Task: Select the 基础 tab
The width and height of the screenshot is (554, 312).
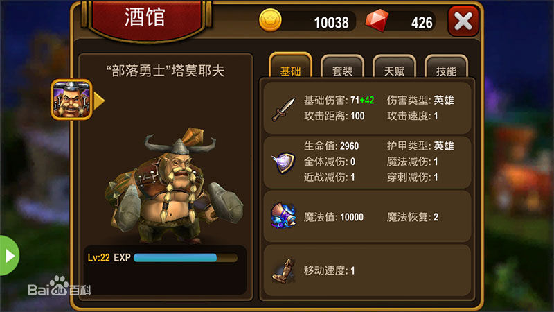Action: coord(290,66)
